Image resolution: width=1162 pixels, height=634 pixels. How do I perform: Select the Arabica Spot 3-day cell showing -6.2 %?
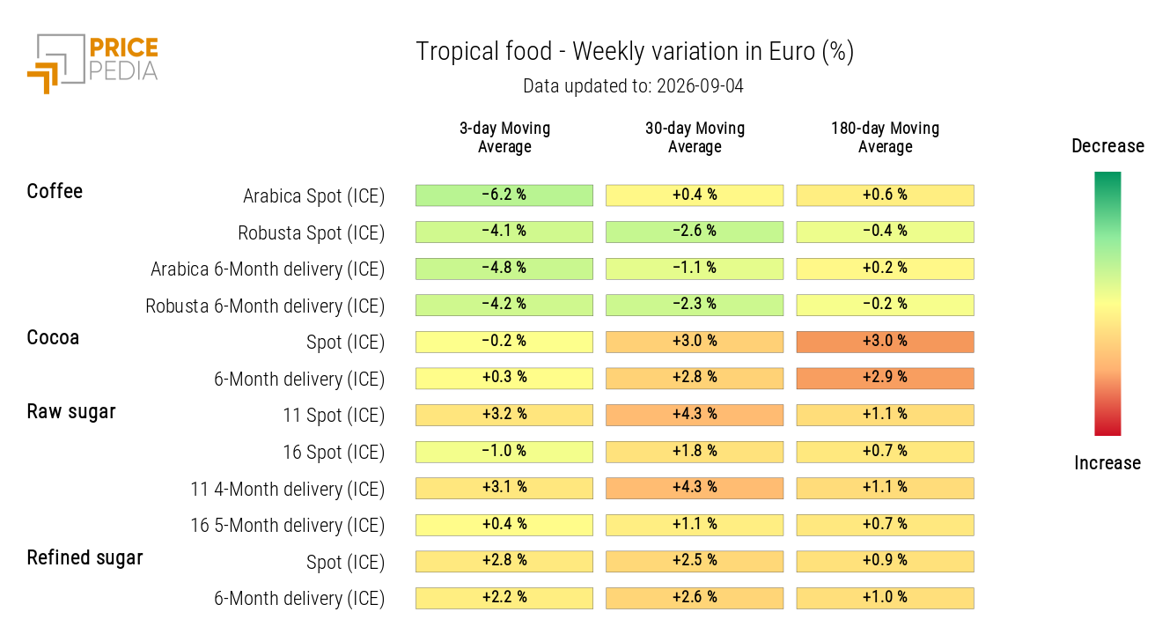pyautogui.click(x=504, y=195)
